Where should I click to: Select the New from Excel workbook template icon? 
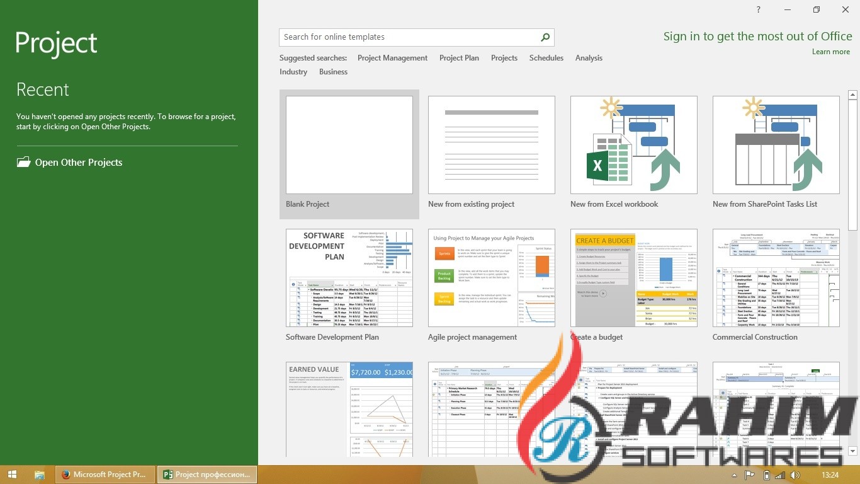pyautogui.click(x=633, y=144)
